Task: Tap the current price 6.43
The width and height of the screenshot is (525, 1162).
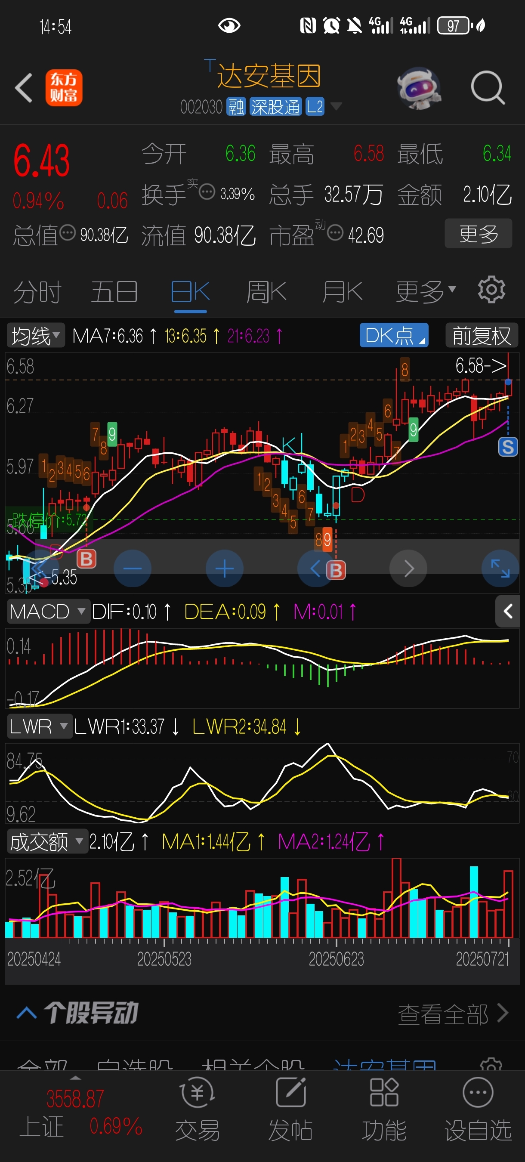Action: coord(41,161)
